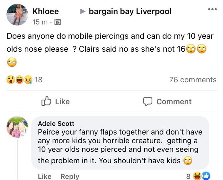Reply to Adele Scott's comment
223x180 pixels.
tap(70, 176)
